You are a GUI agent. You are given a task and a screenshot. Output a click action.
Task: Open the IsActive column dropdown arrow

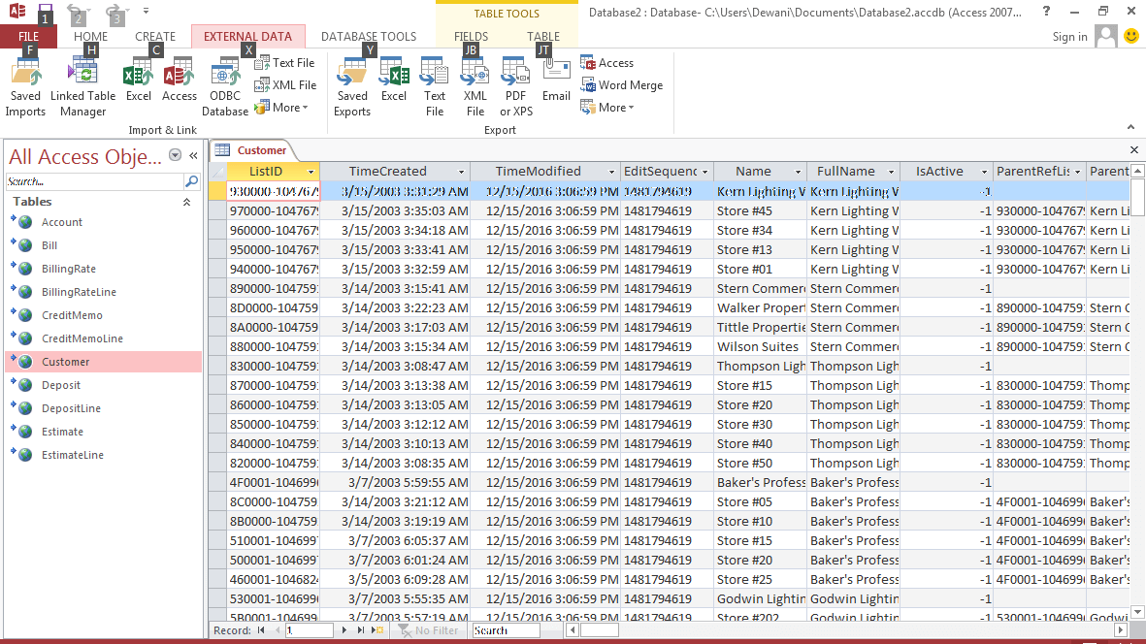coord(984,172)
